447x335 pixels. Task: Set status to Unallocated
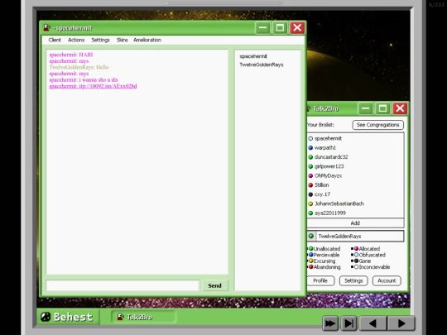(324, 249)
